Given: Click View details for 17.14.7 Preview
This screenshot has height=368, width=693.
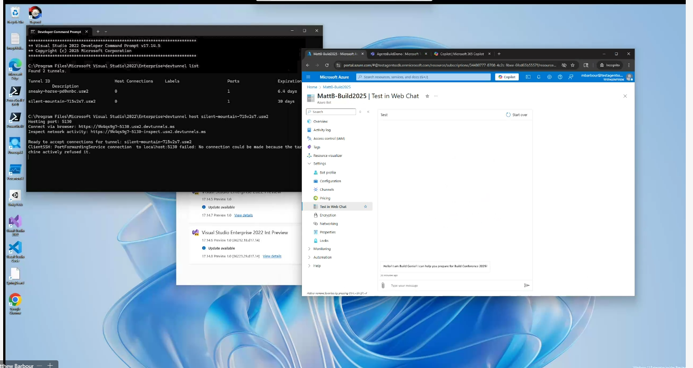Looking at the screenshot, I should [244, 215].
